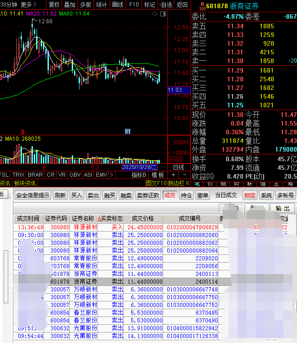297x343 pixels.
Task: Click the 标记 mark button
Action: [150, 5]
